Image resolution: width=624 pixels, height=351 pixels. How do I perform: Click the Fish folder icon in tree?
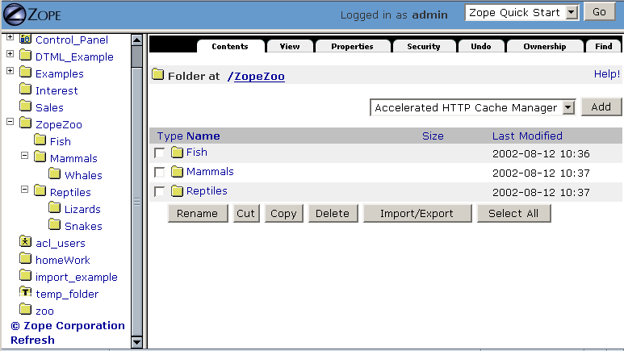coord(40,140)
